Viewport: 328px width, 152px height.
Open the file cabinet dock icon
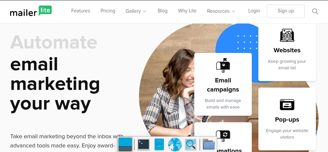coord(159,144)
